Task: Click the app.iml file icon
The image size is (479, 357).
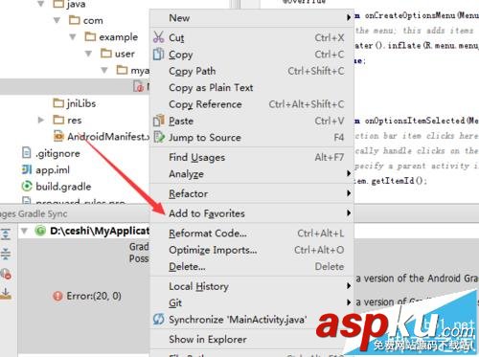Action: [x=27, y=169]
